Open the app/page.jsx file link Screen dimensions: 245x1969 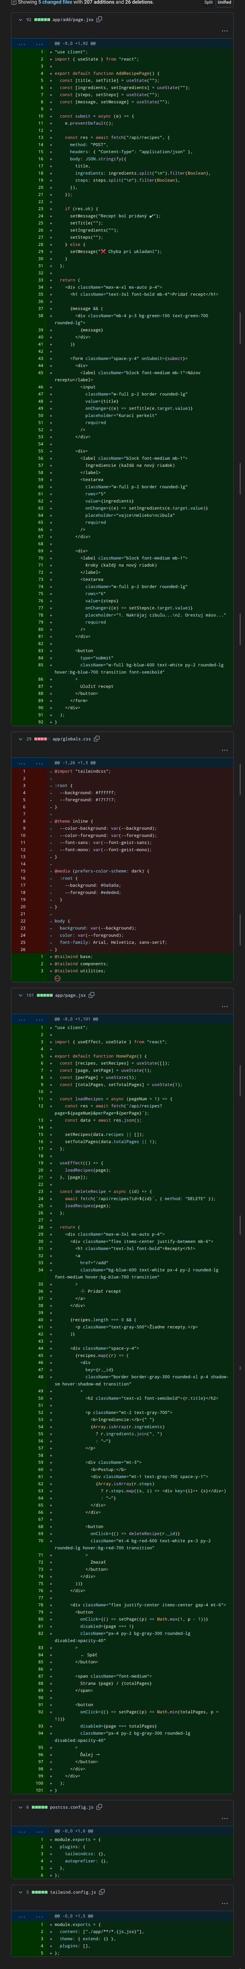point(70,995)
